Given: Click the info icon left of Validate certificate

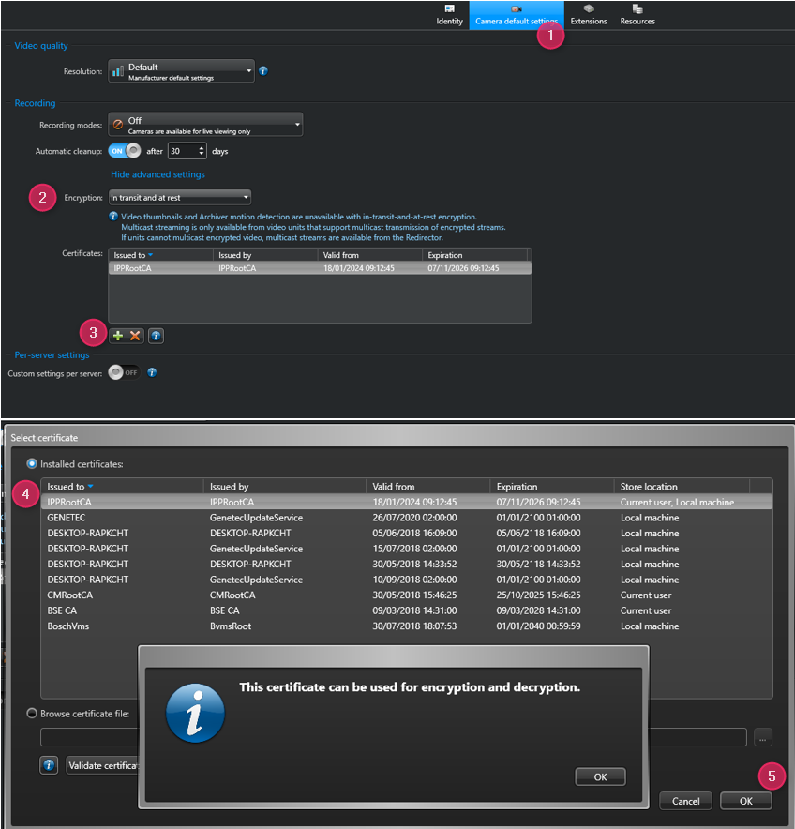Looking at the screenshot, I should (x=49, y=766).
